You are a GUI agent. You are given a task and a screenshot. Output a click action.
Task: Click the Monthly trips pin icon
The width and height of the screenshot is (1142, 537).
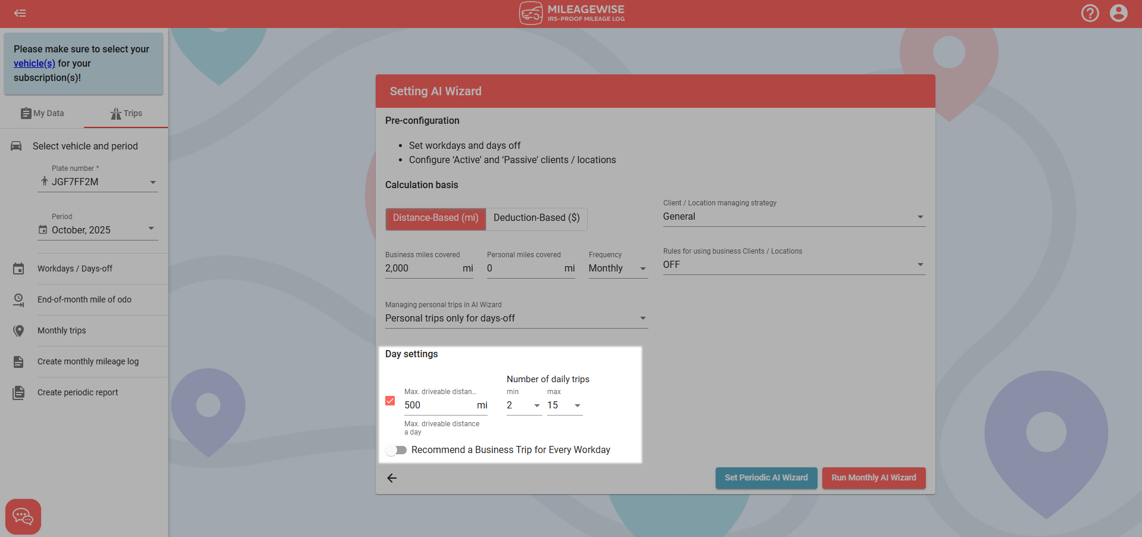tap(18, 331)
